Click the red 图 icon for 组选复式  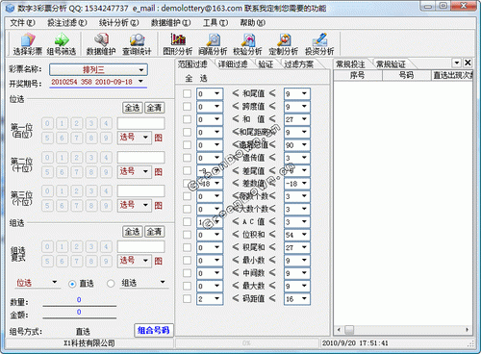tap(159, 261)
